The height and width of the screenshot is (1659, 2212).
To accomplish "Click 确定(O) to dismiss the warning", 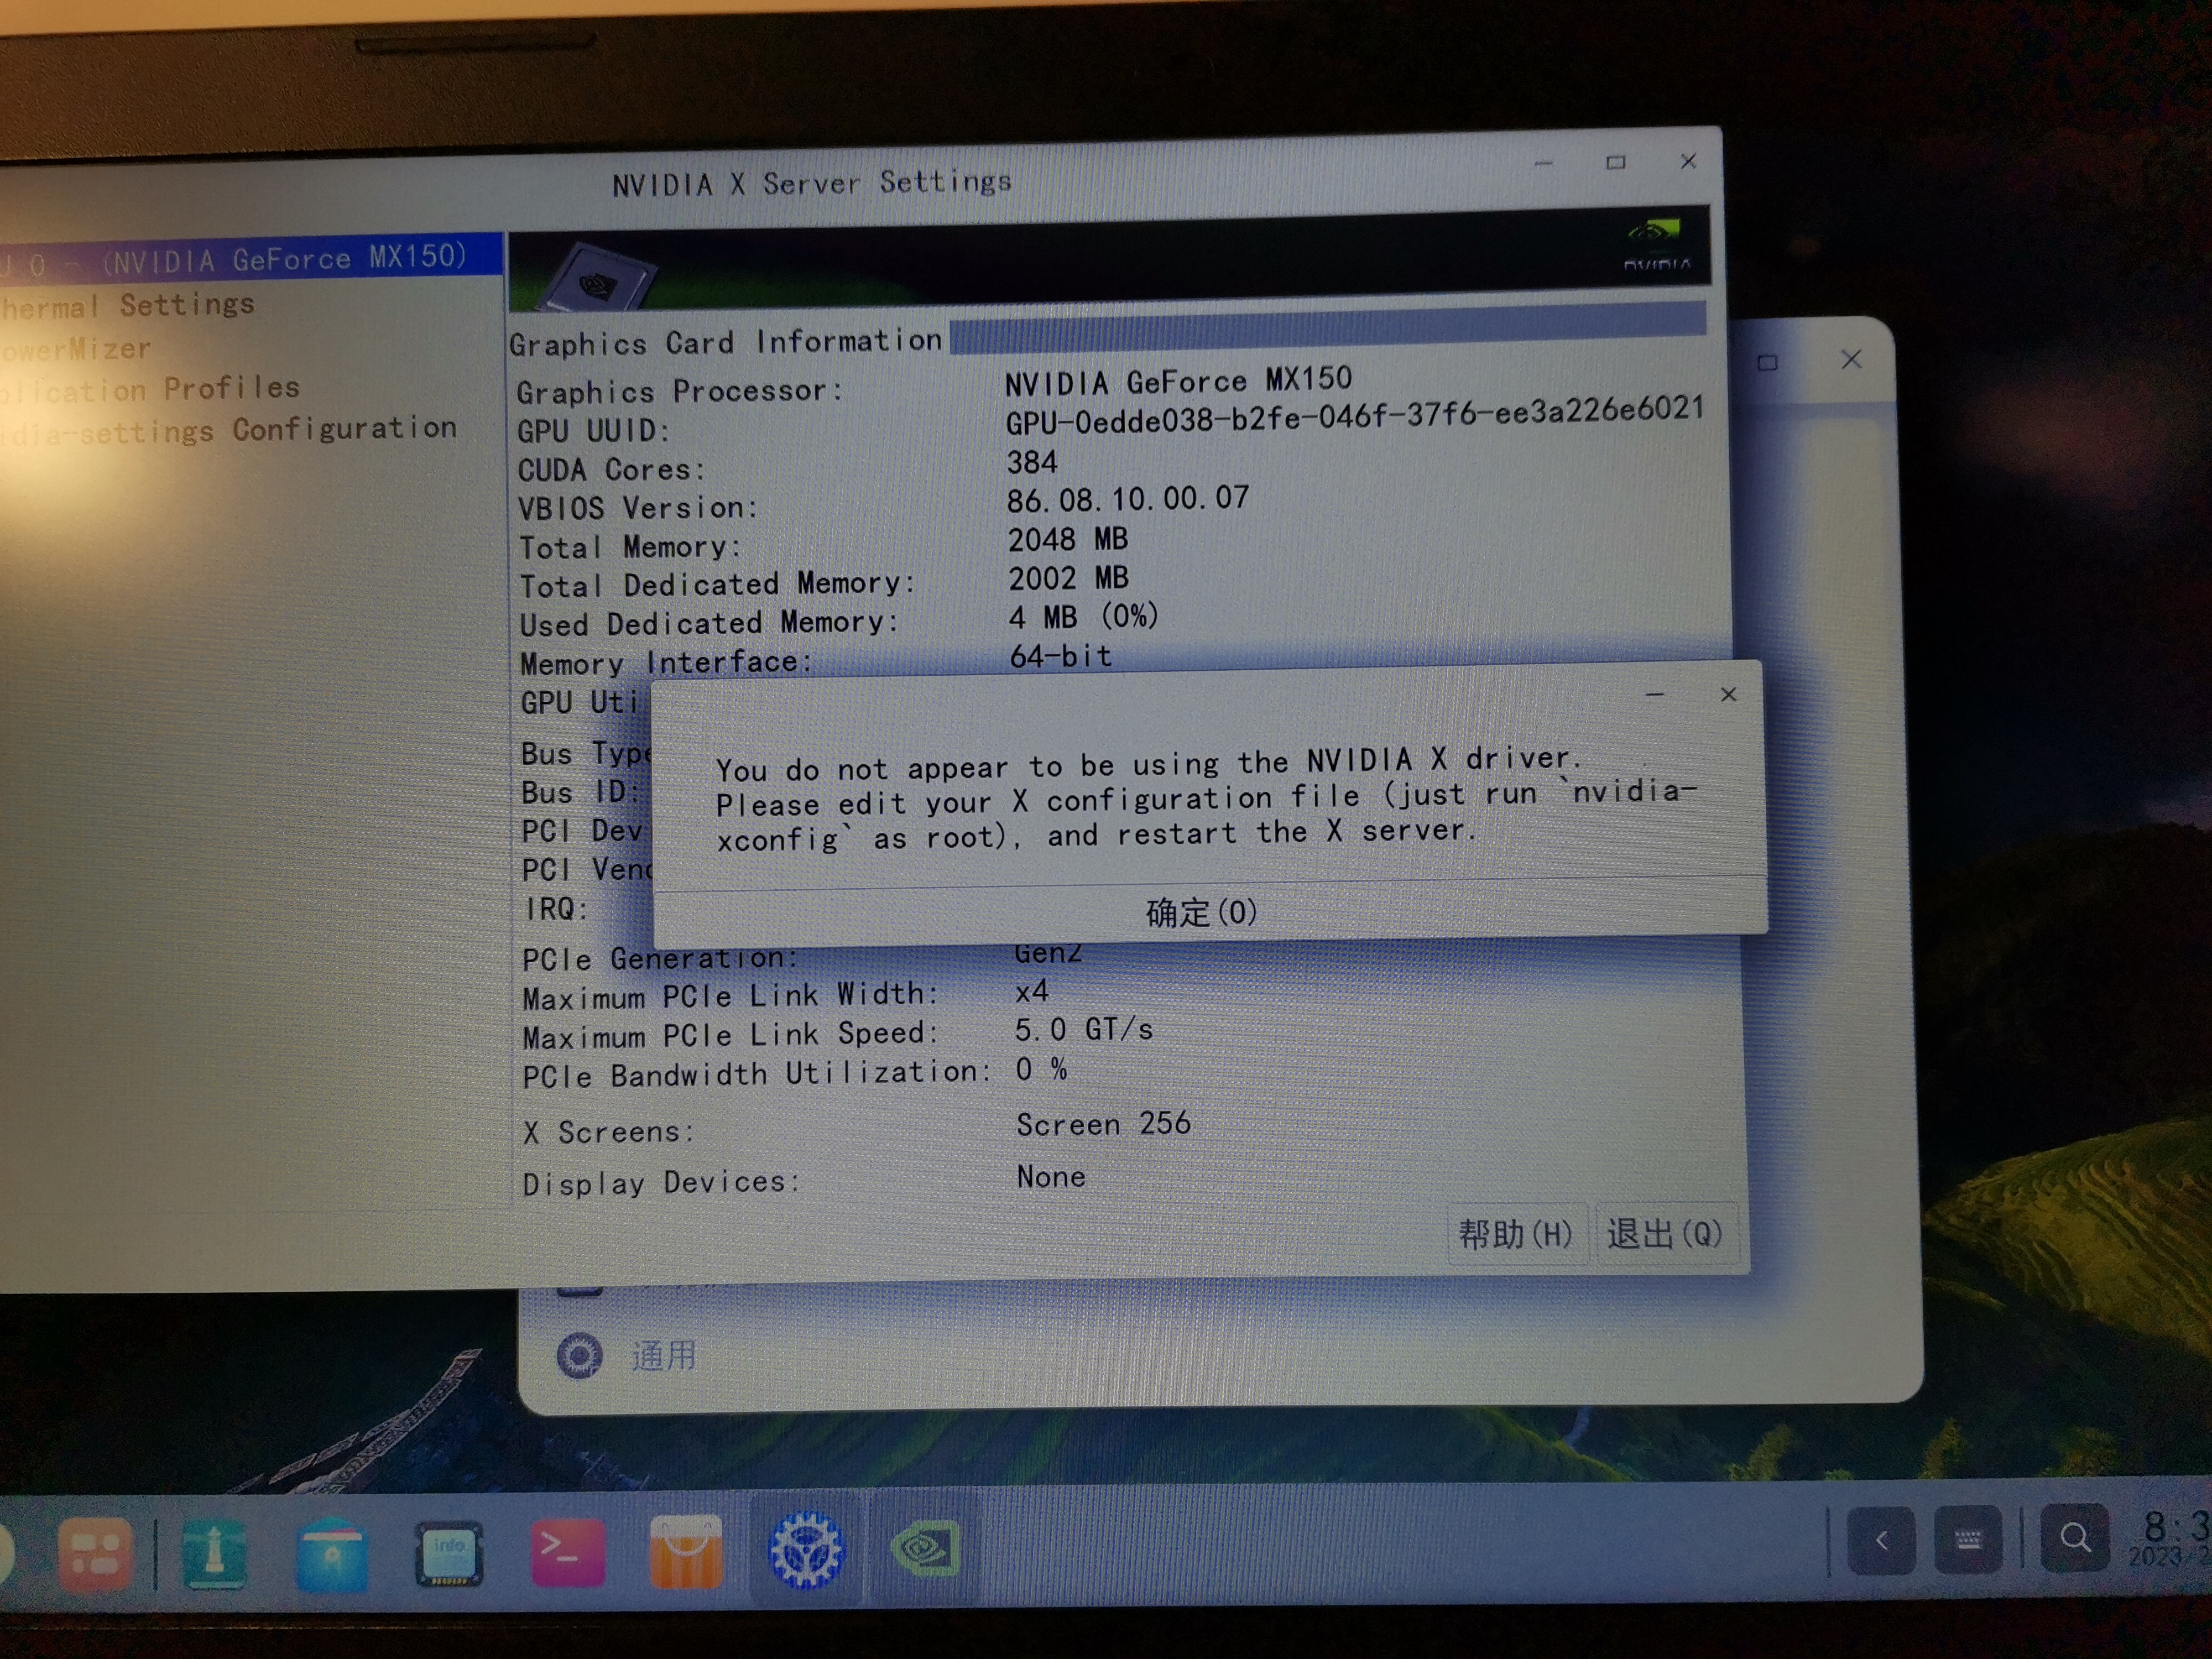I will (x=1202, y=912).
